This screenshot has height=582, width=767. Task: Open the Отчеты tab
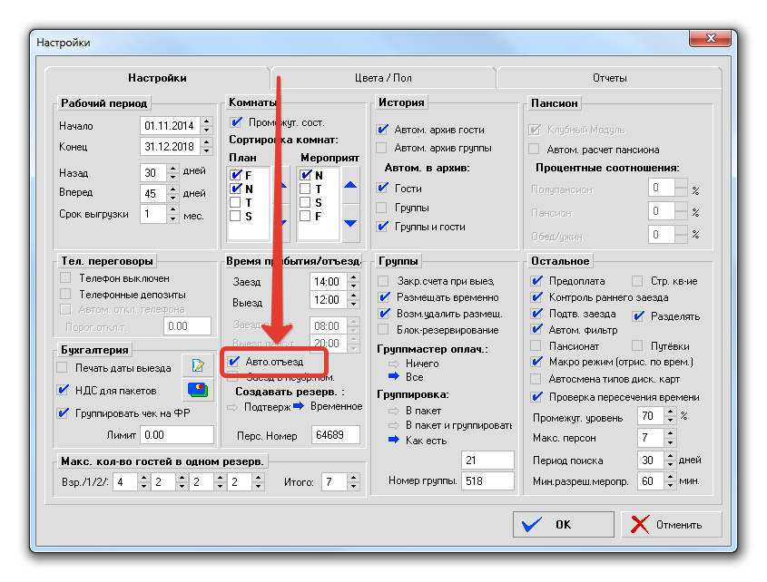(x=609, y=78)
